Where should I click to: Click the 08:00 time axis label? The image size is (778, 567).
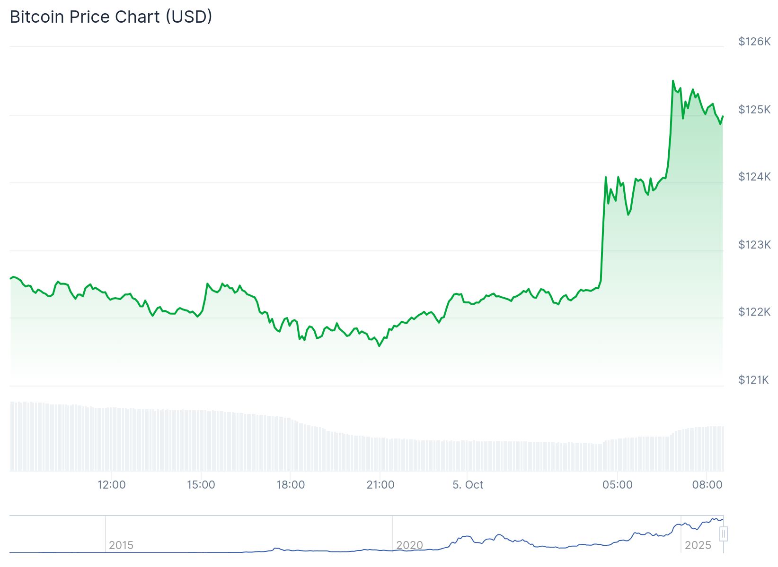707,485
